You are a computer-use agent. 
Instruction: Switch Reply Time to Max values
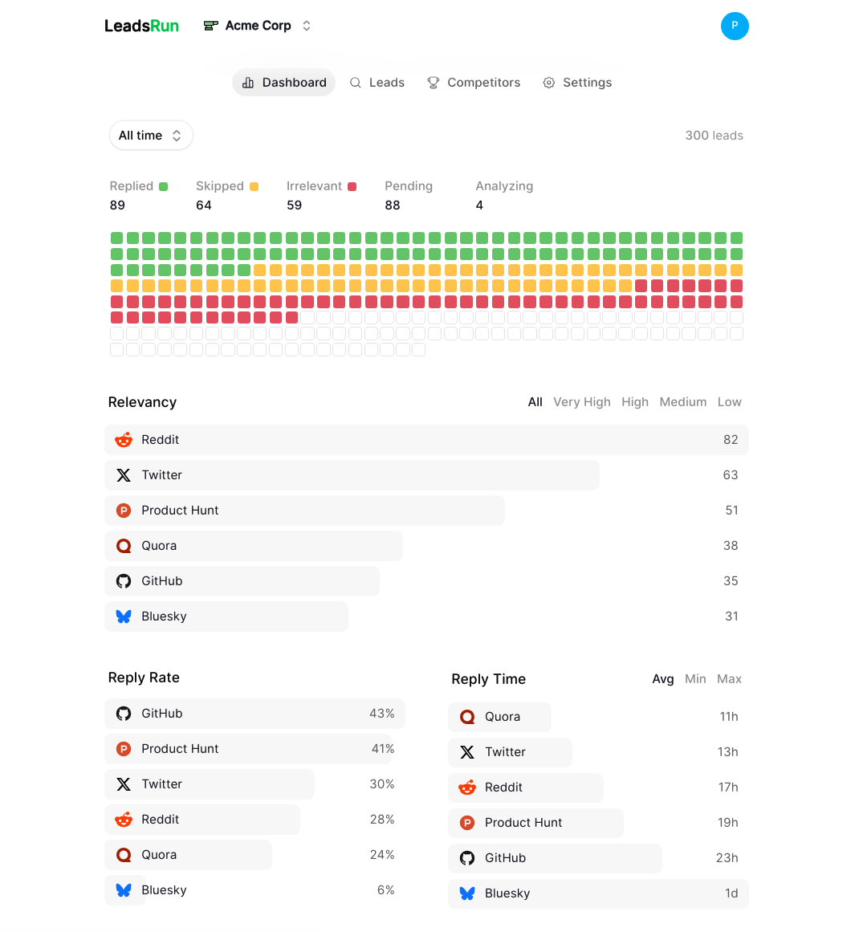pyautogui.click(x=729, y=678)
